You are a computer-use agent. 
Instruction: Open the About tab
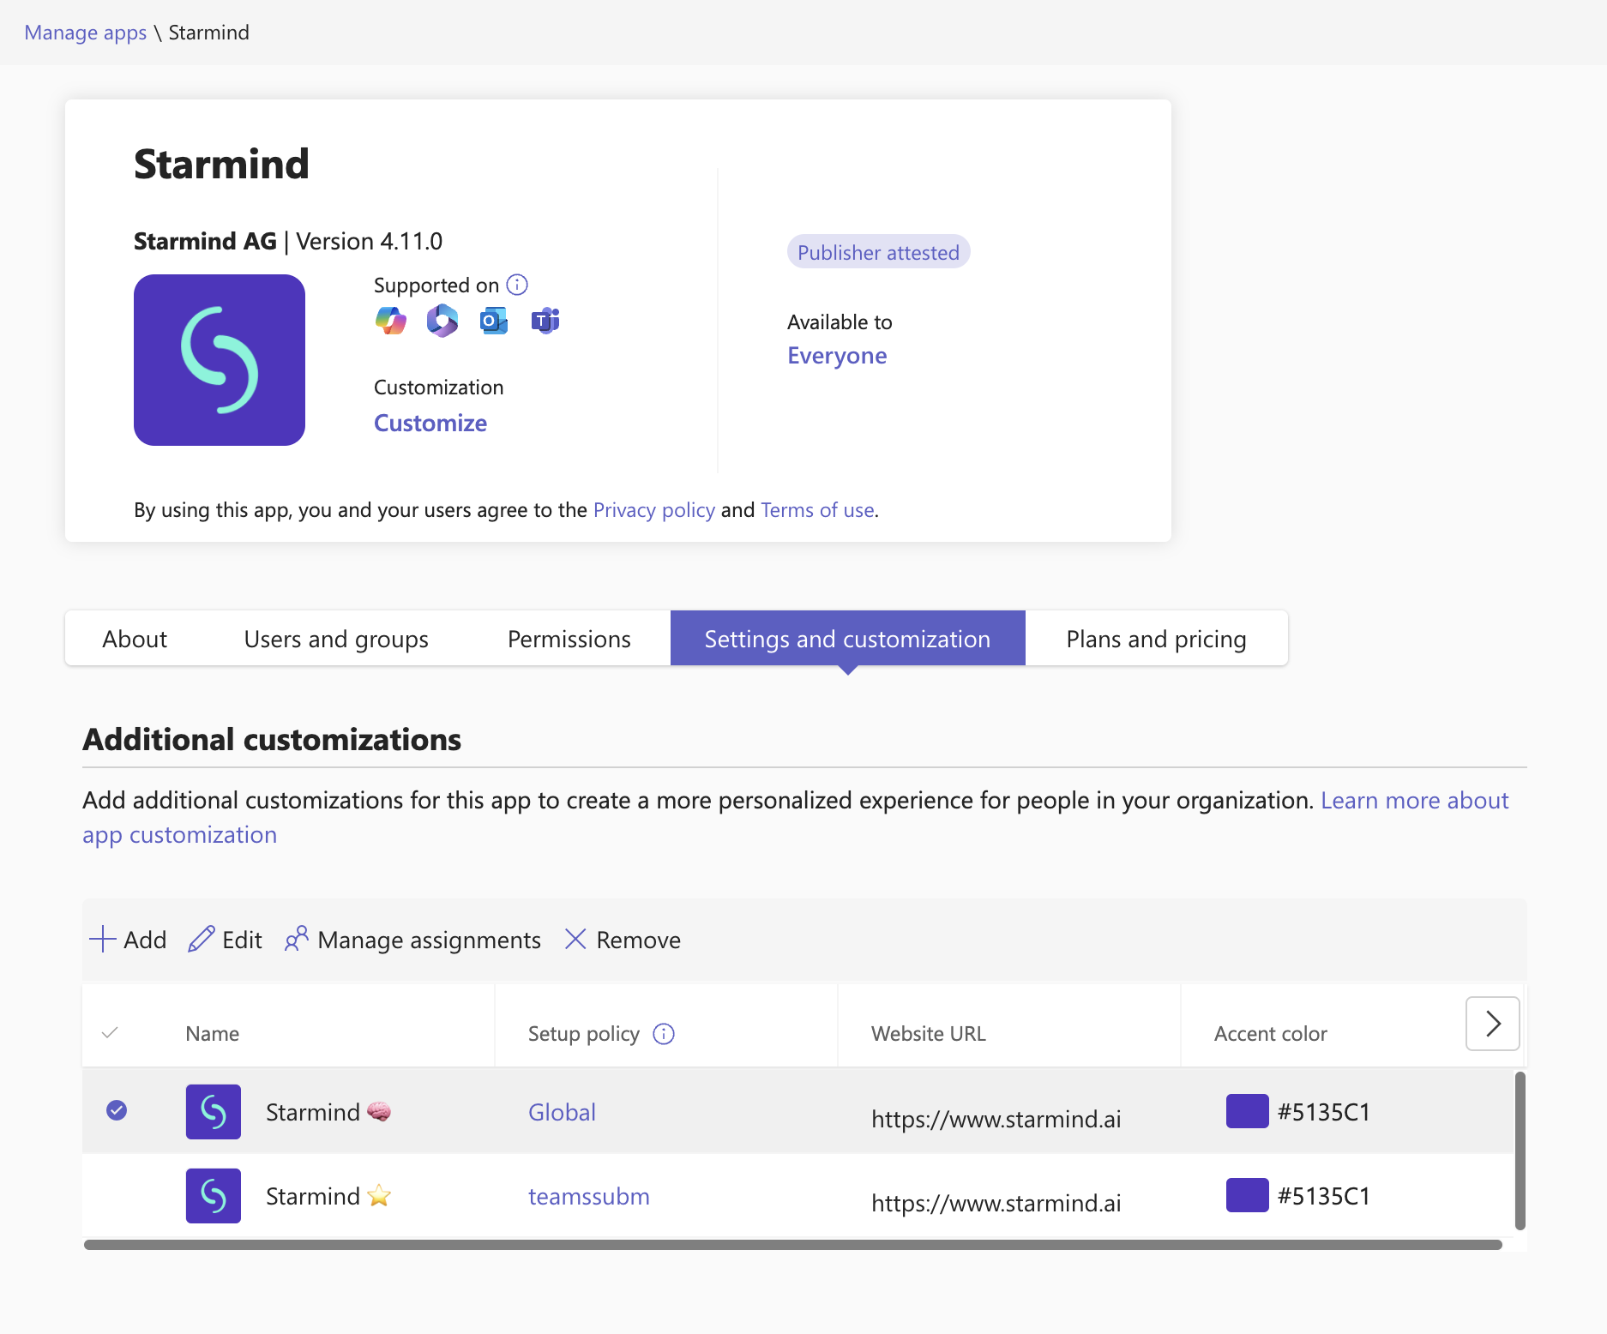135,639
